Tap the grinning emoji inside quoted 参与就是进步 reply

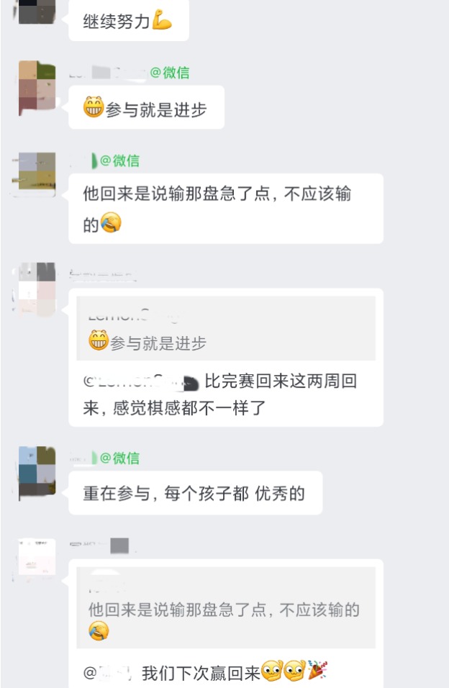99,340
